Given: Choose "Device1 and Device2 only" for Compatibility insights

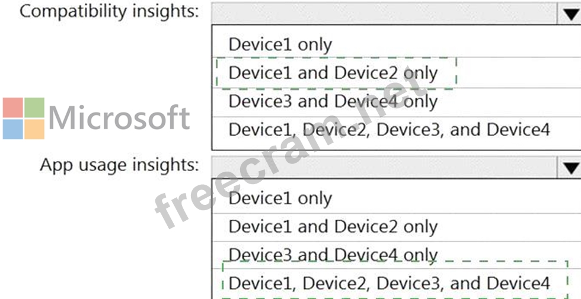Looking at the screenshot, I should click(x=396, y=73).
